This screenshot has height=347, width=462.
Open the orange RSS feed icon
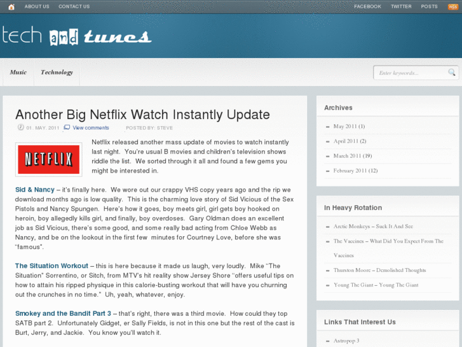pos(452,7)
